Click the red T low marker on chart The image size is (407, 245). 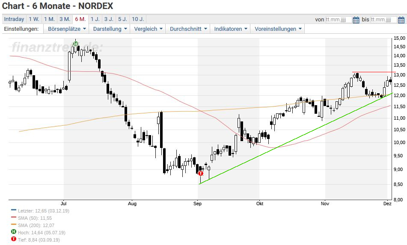(x=200, y=173)
